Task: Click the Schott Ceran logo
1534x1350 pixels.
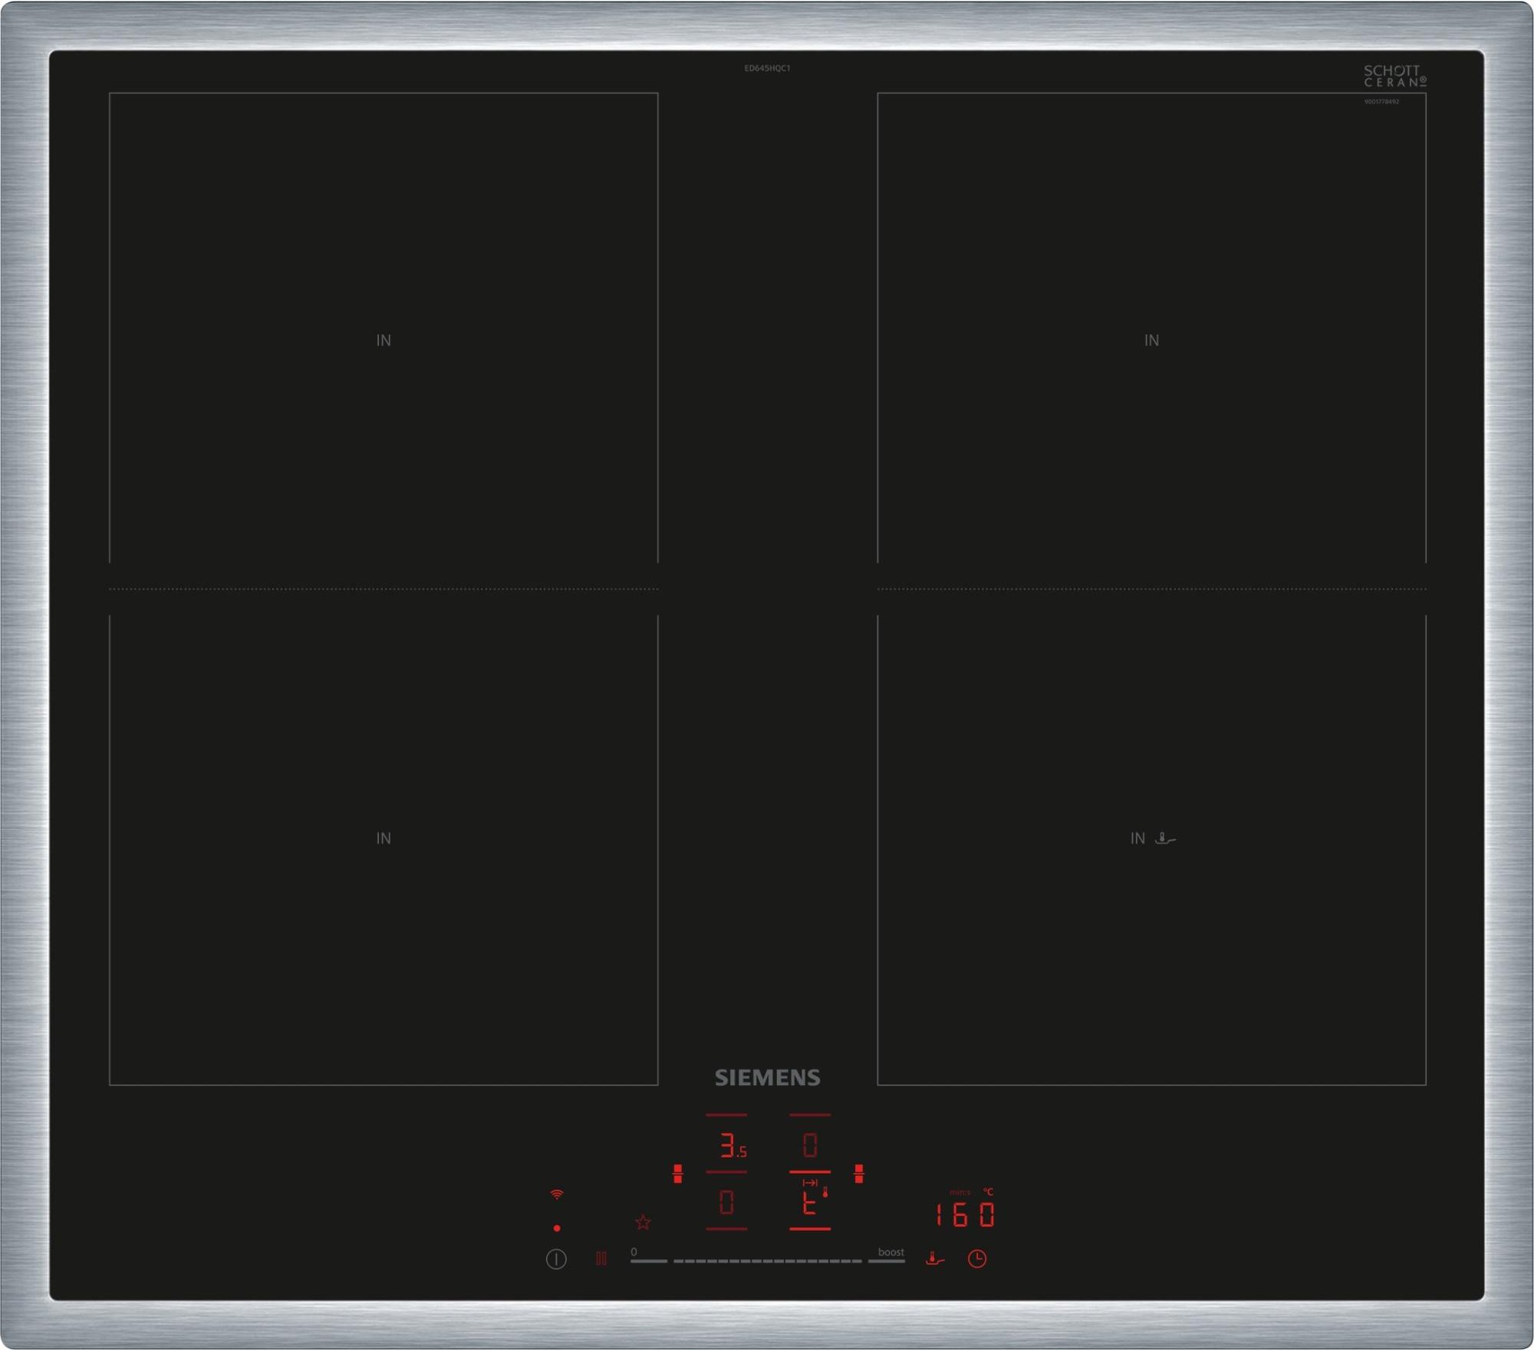Action: tap(1394, 76)
